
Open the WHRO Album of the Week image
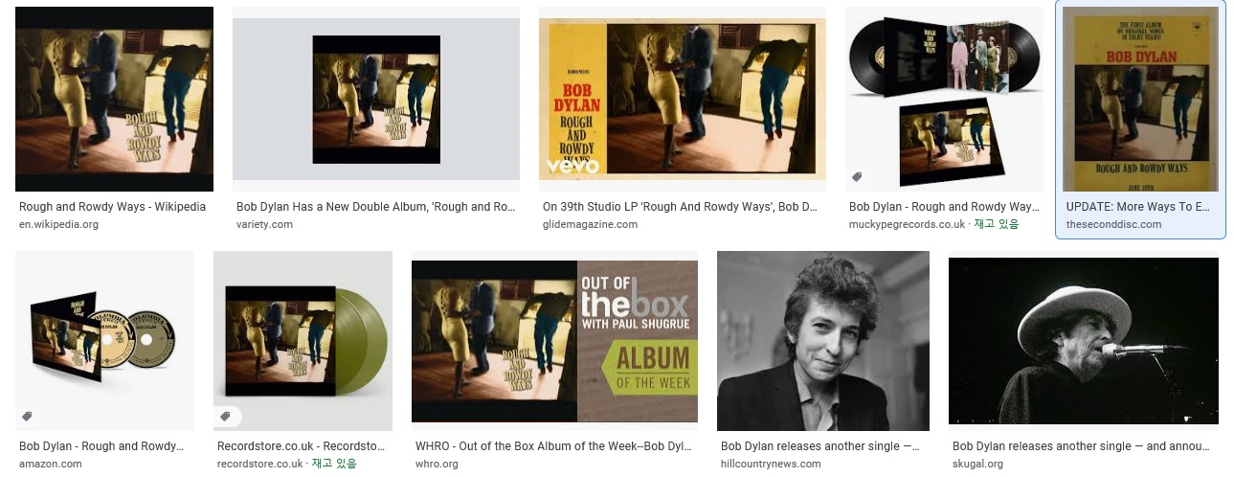(x=554, y=341)
